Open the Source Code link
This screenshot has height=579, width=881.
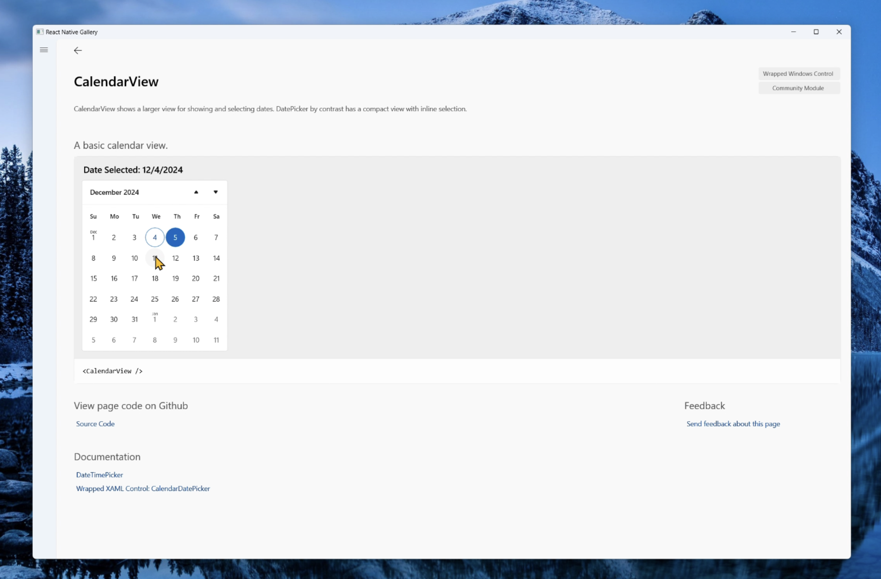pyautogui.click(x=95, y=424)
